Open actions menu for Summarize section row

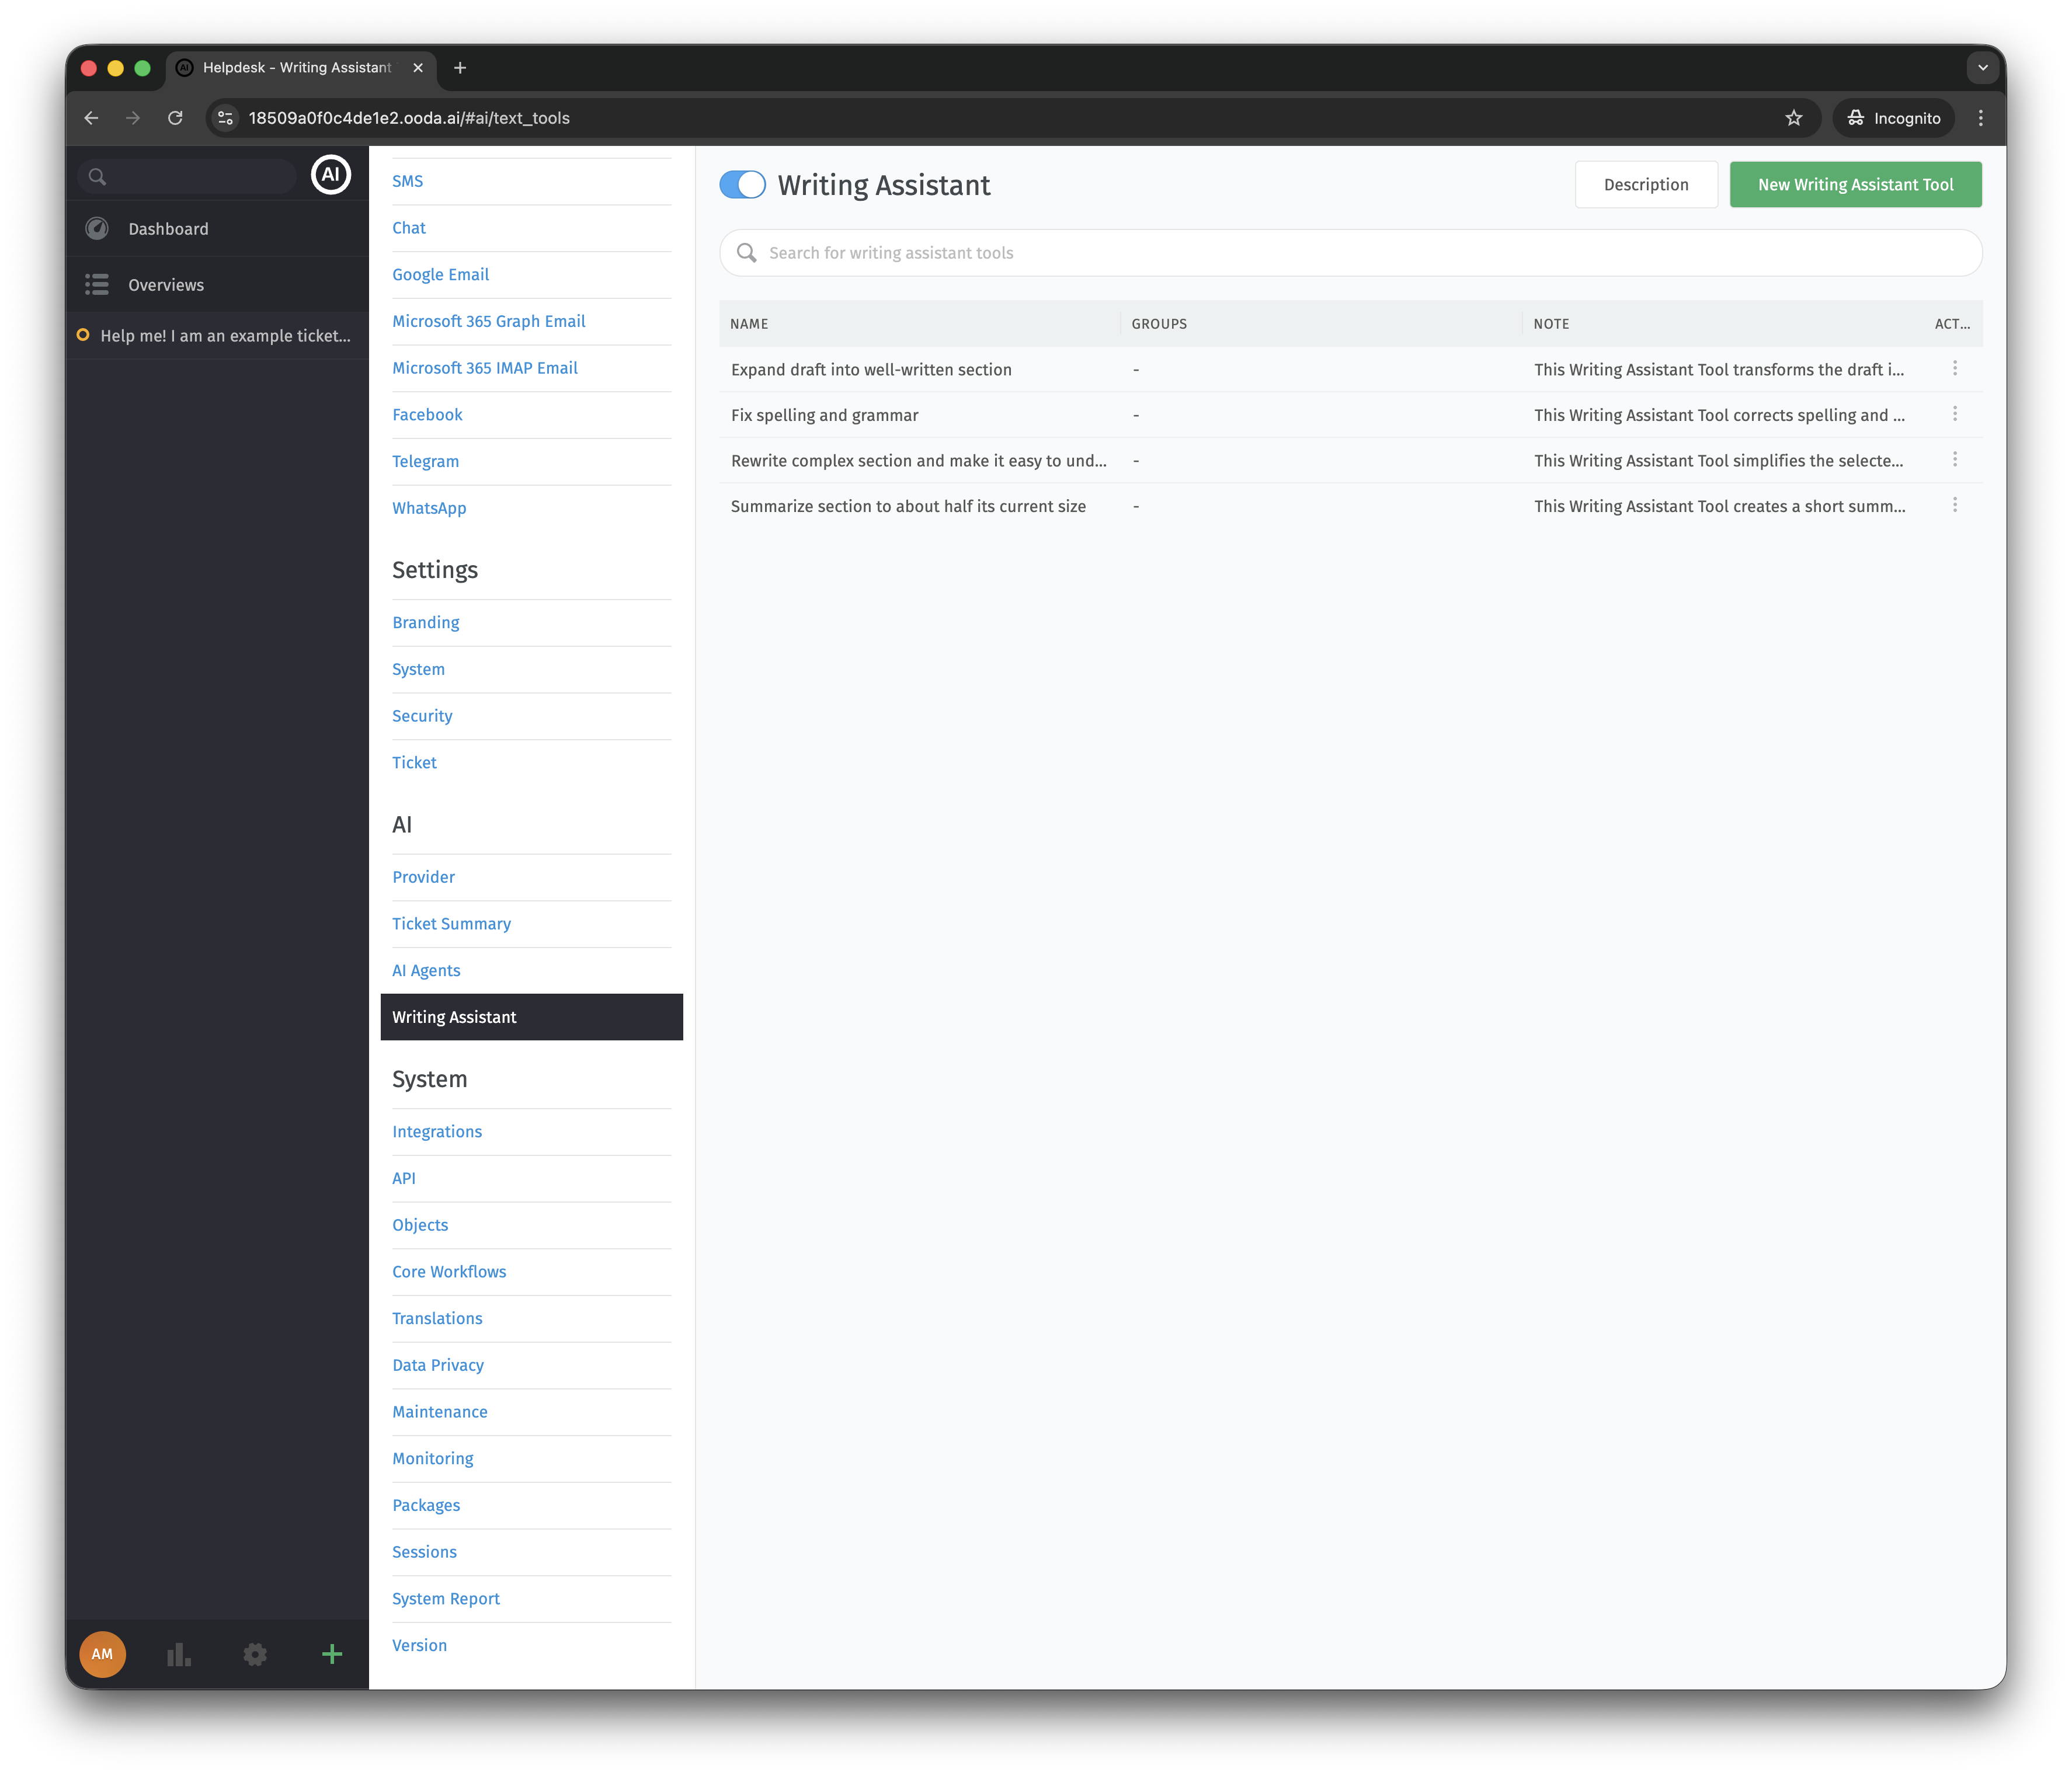pos(1955,506)
